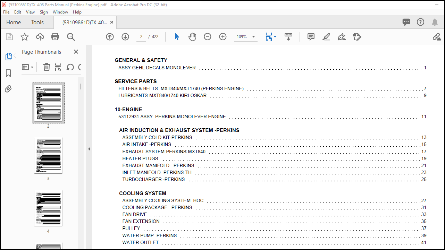
Task: Open the Page Thumbnails sidebar icon
Action: [x=9, y=57]
